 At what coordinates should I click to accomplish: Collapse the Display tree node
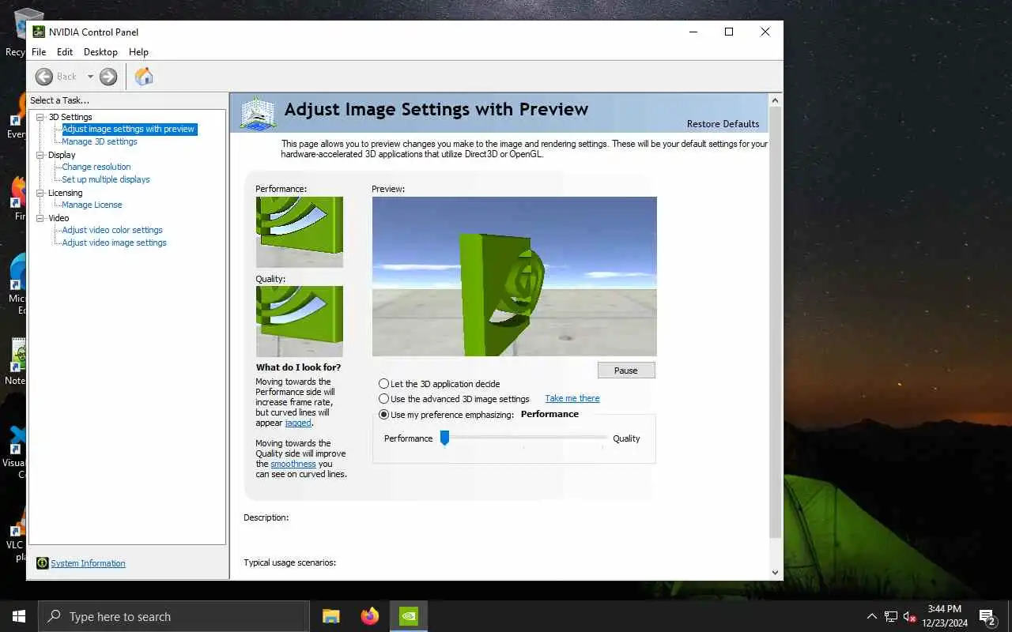tap(41, 155)
